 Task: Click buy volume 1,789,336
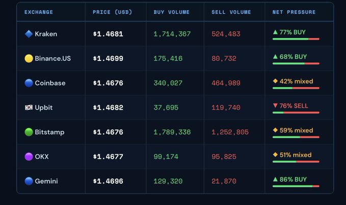[x=172, y=132]
